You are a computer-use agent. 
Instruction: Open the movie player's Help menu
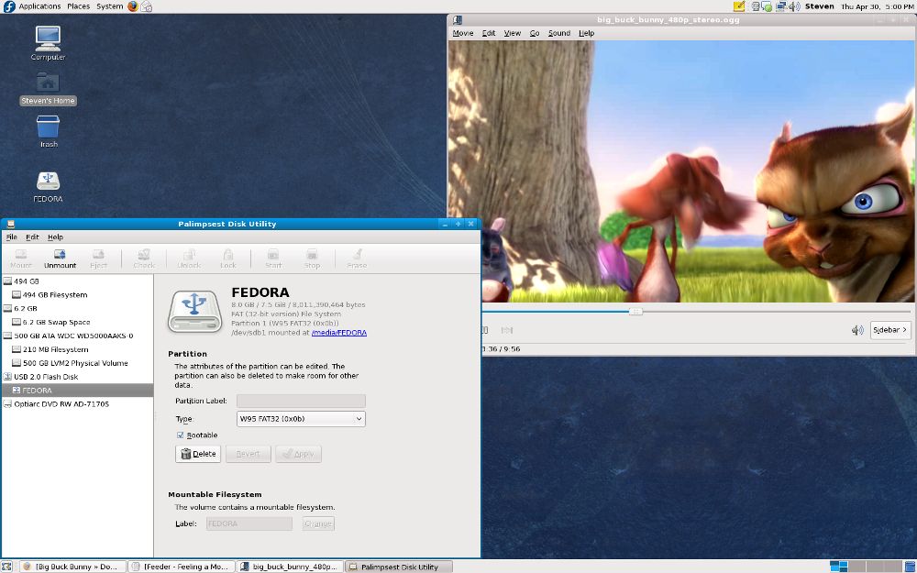point(587,33)
